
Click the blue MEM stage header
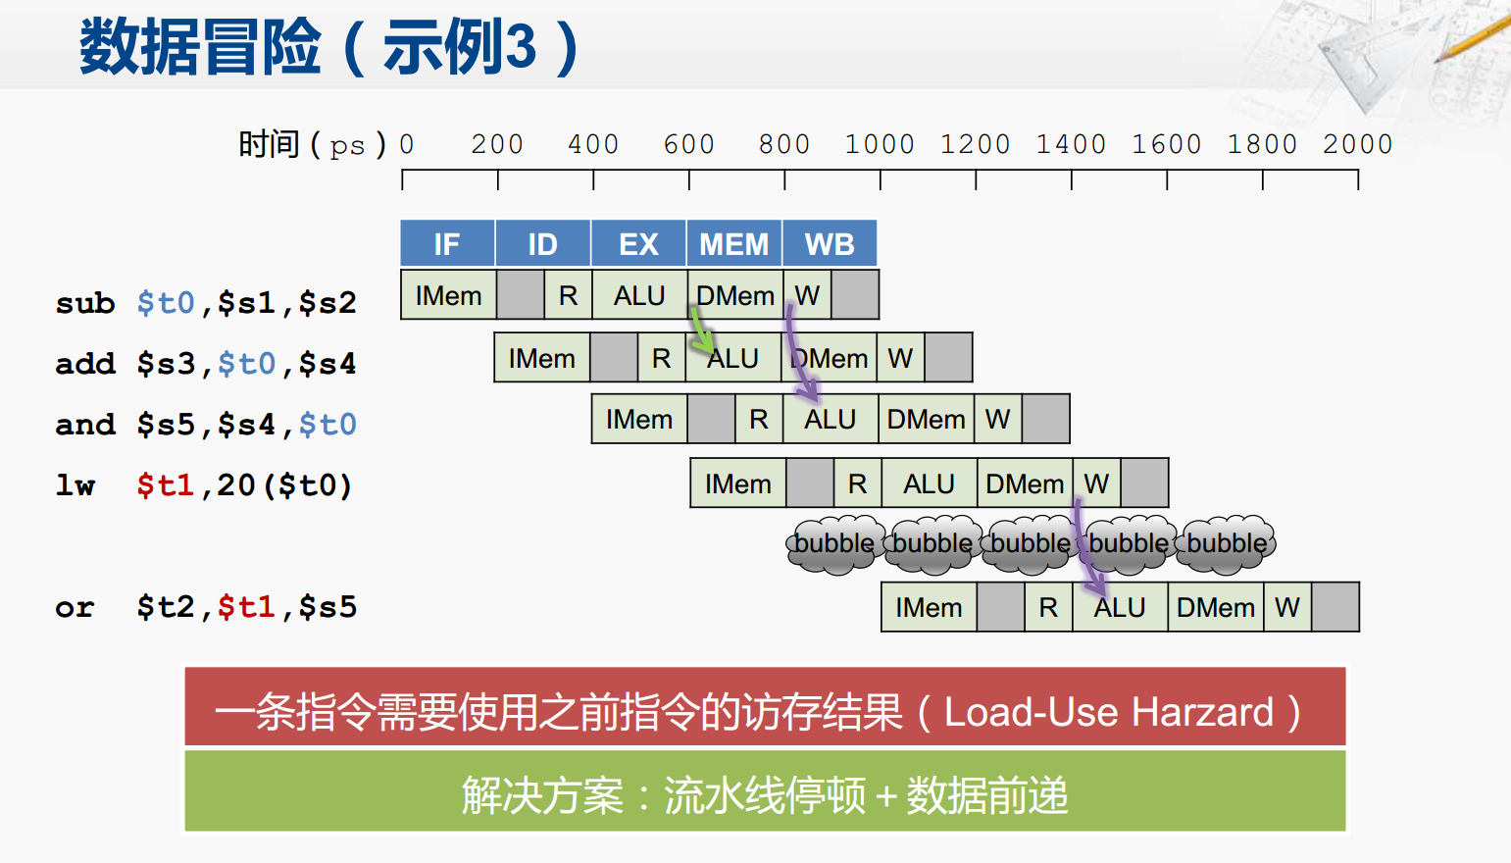(734, 243)
